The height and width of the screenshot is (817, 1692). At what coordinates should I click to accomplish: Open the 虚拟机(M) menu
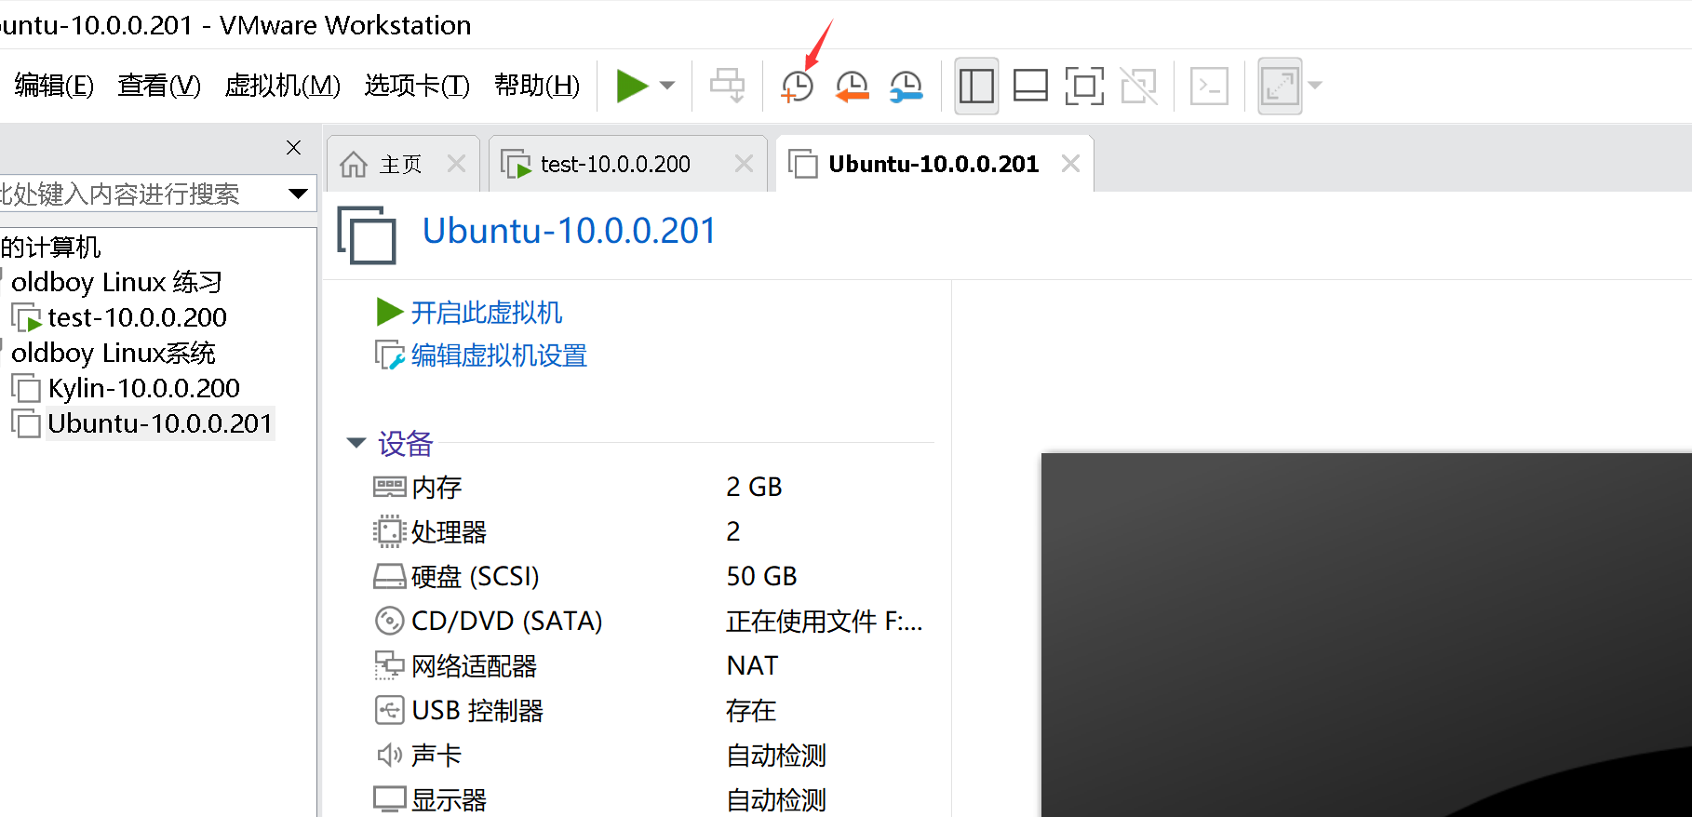(x=282, y=86)
